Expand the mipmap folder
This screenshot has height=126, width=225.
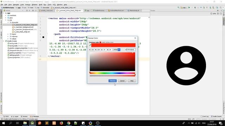[x=8, y=36]
